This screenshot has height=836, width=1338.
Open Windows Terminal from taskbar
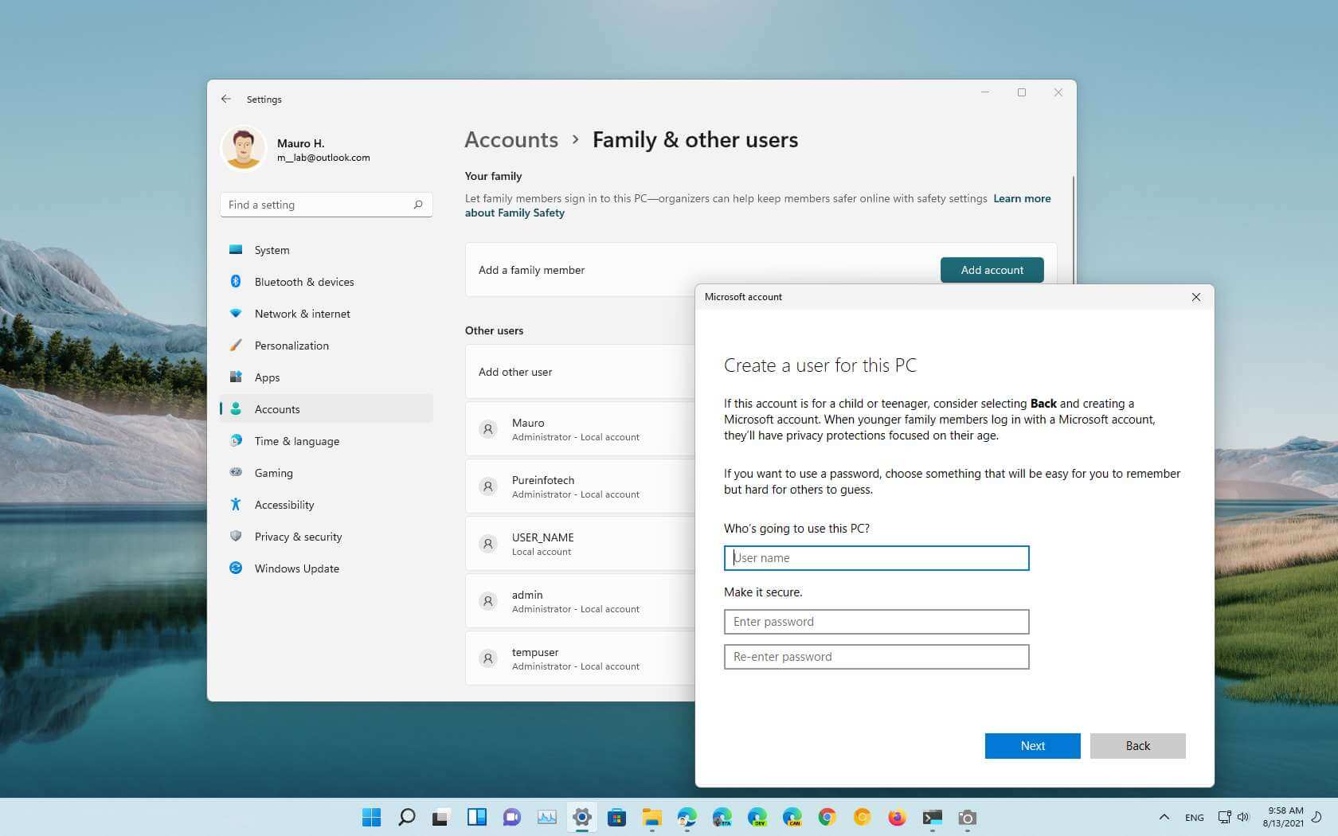(x=932, y=817)
